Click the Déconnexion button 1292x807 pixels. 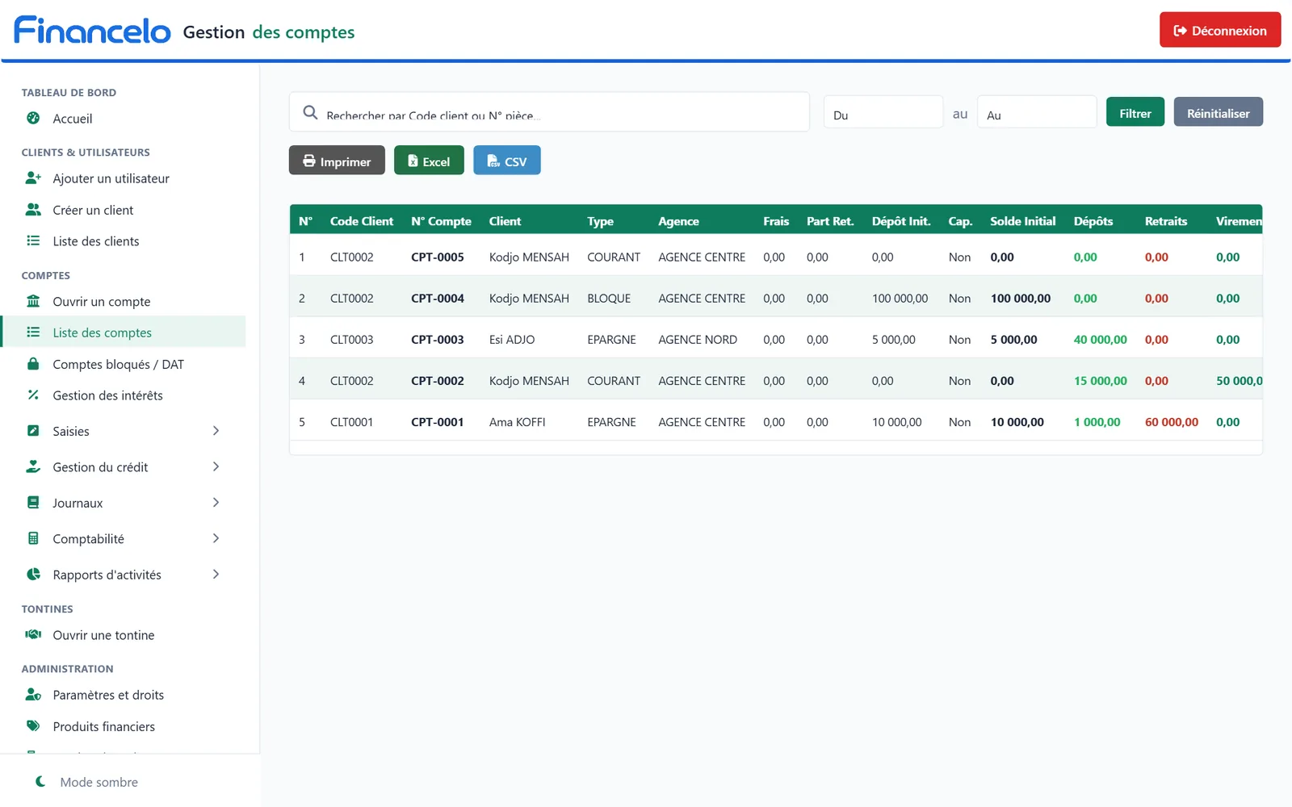(x=1219, y=30)
